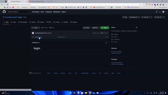View the 1 commit history link
The image size is (168, 95).
(104, 33)
